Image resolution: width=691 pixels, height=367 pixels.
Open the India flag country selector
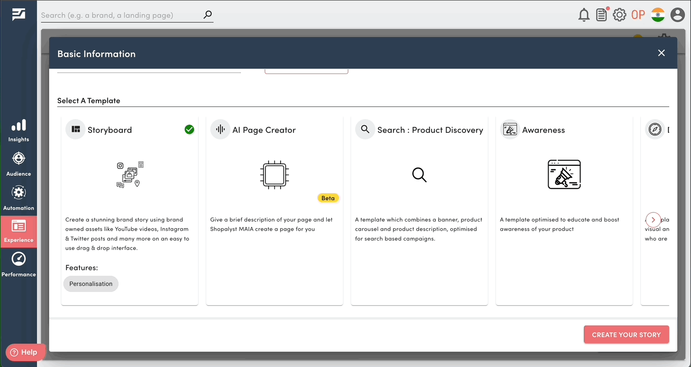click(658, 15)
